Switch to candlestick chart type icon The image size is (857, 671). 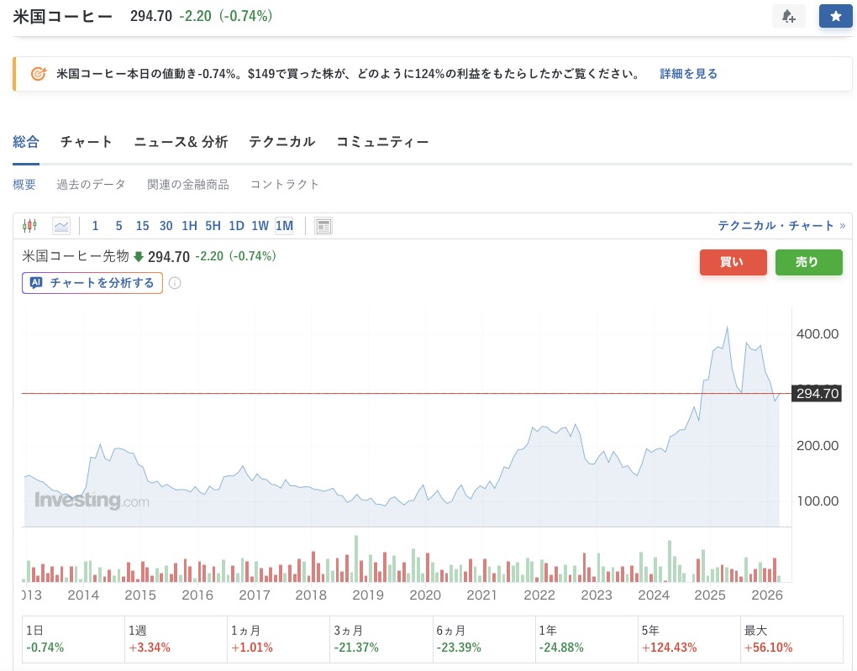[x=30, y=225]
